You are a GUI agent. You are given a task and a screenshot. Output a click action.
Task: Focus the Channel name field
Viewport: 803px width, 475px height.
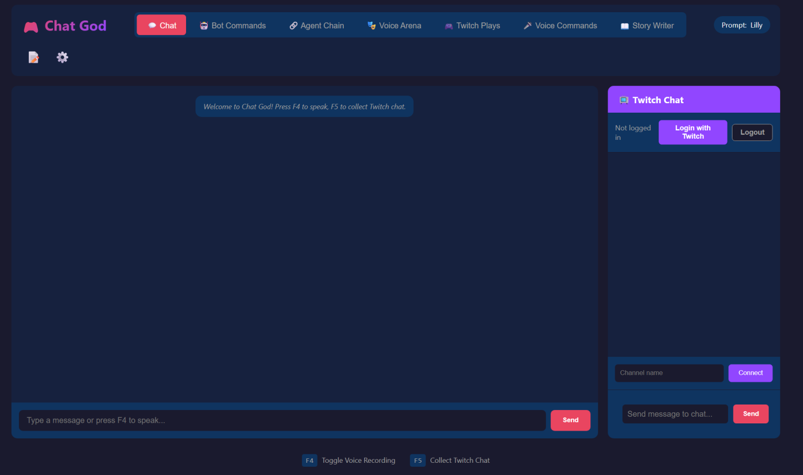(669, 373)
